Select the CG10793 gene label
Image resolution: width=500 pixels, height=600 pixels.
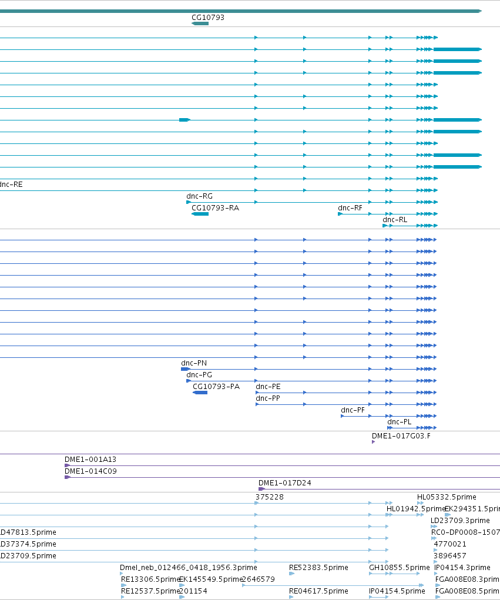click(208, 18)
